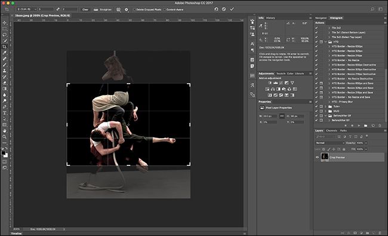Select the Zoom tool
The height and width of the screenshot is (236, 388).
4,137
